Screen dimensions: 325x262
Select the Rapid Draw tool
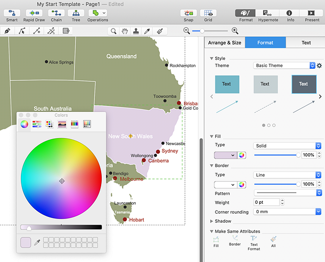point(34,13)
